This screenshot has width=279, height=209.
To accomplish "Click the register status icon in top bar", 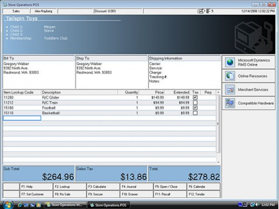I will point(201,11).
